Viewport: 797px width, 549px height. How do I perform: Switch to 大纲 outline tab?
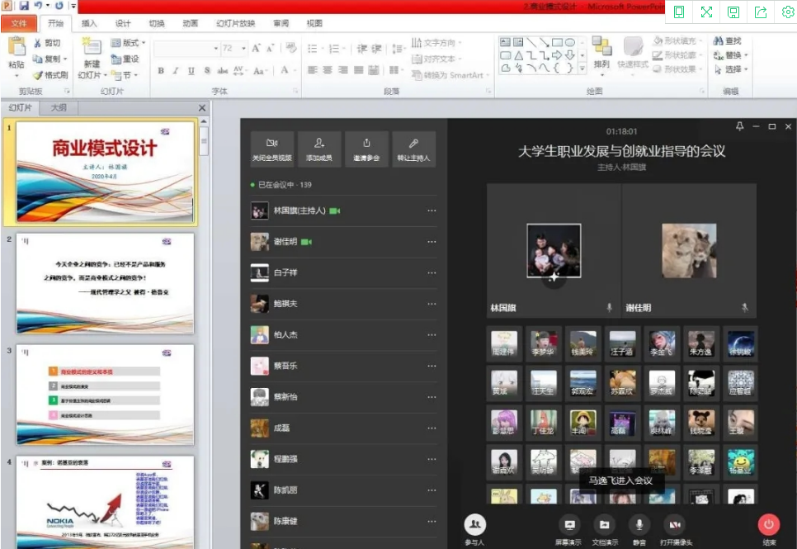point(59,107)
